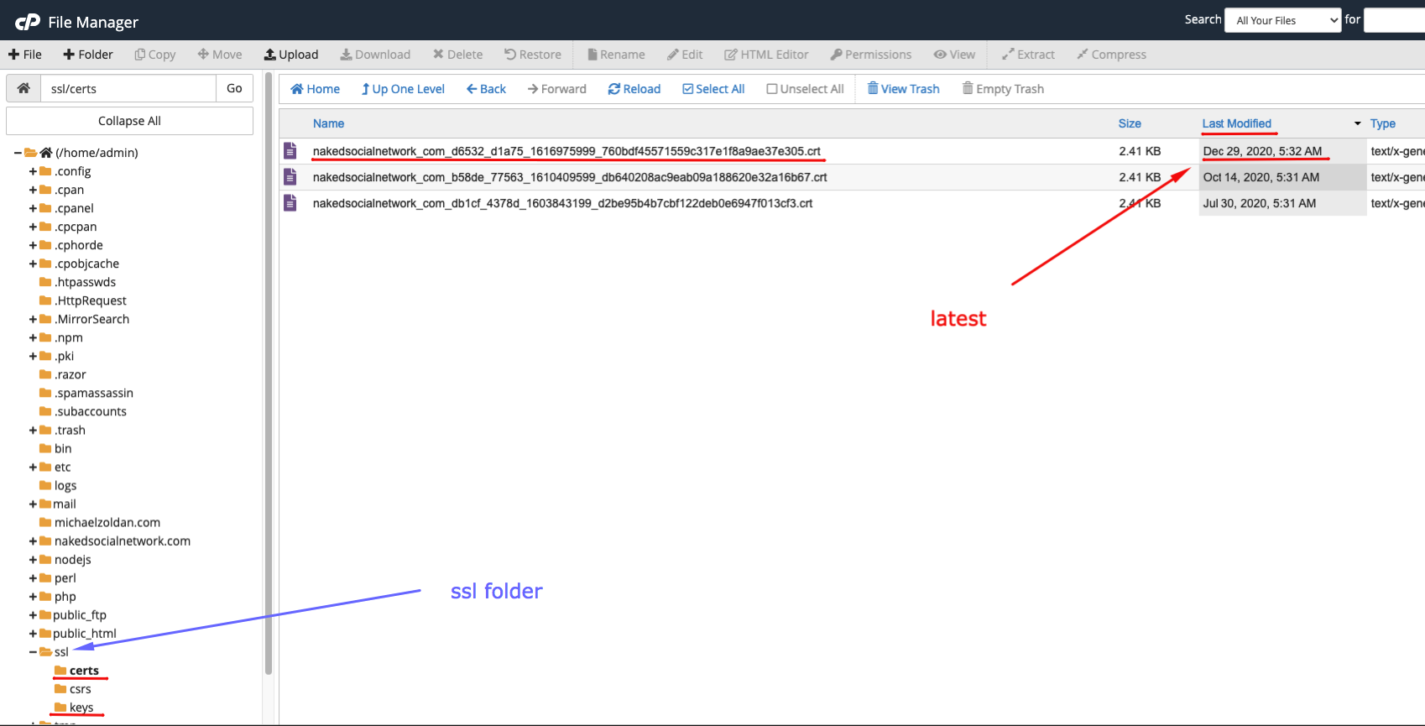The height and width of the screenshot is (726, 1425).
Task: Select the db1cf_4378d certificate file
Action: coord(562,203)
